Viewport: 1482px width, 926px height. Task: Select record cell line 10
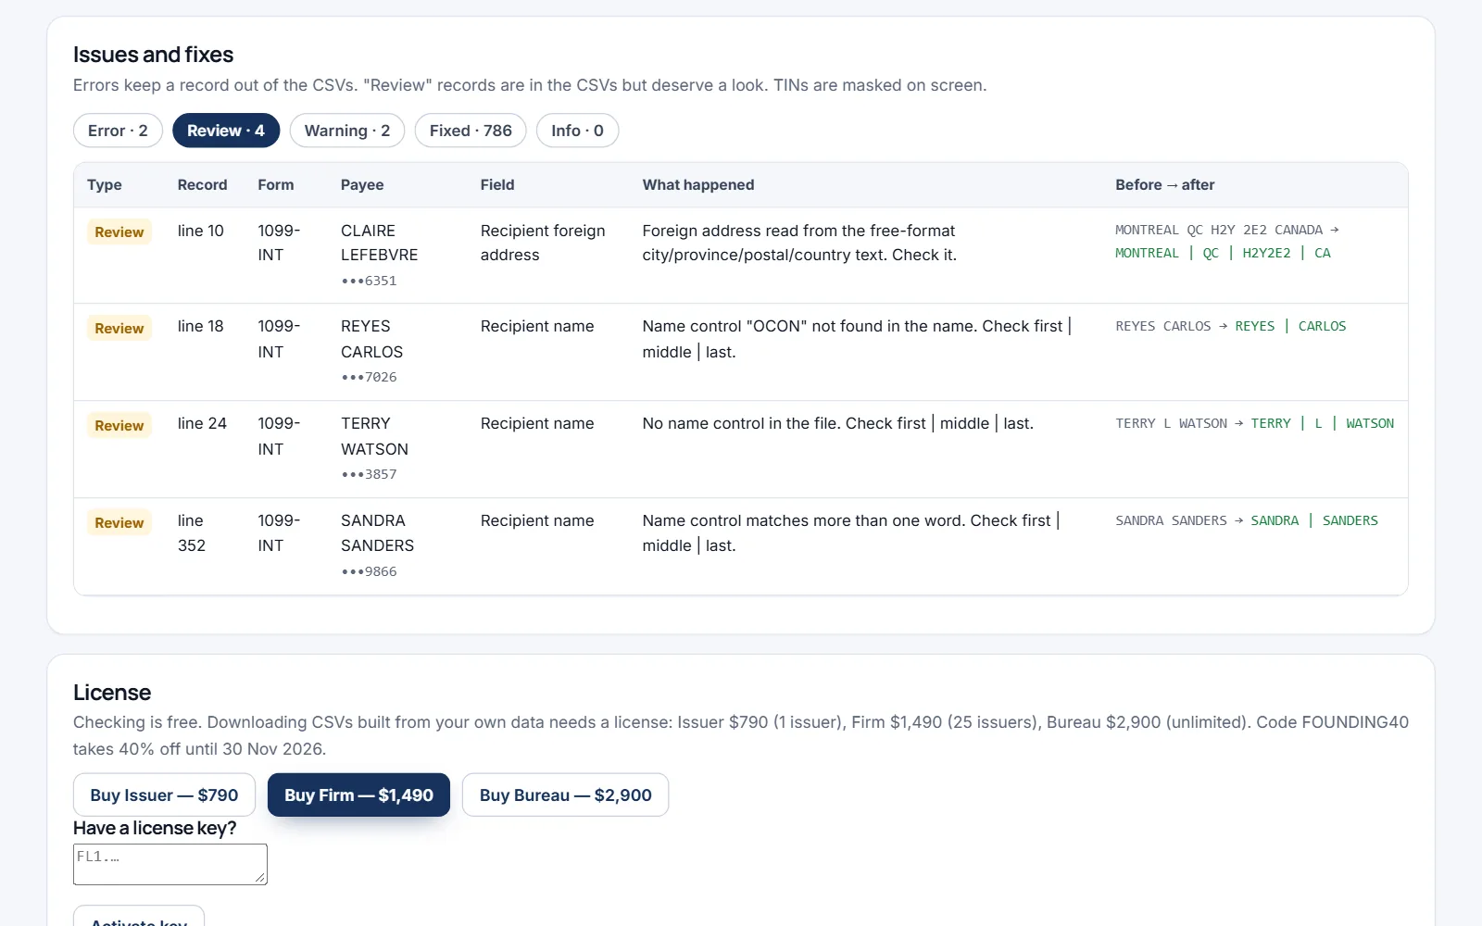pos(201,231)
